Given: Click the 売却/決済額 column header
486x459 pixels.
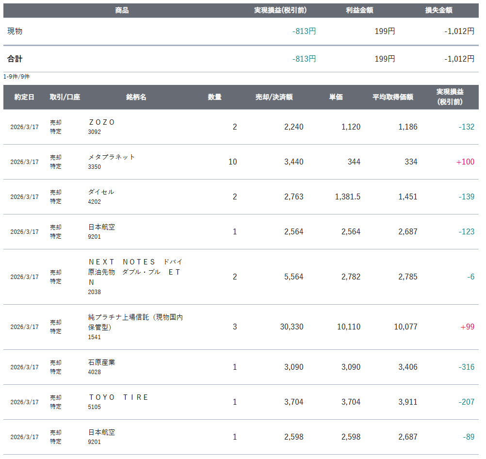Looking at the screenshot, I should pyautogui.click(x=274, y=97).
